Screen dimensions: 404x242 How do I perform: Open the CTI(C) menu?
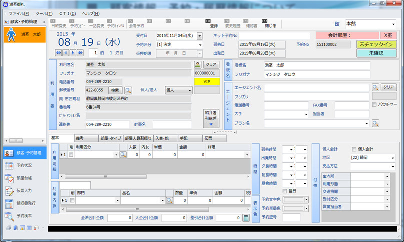(x=67, y=14)
